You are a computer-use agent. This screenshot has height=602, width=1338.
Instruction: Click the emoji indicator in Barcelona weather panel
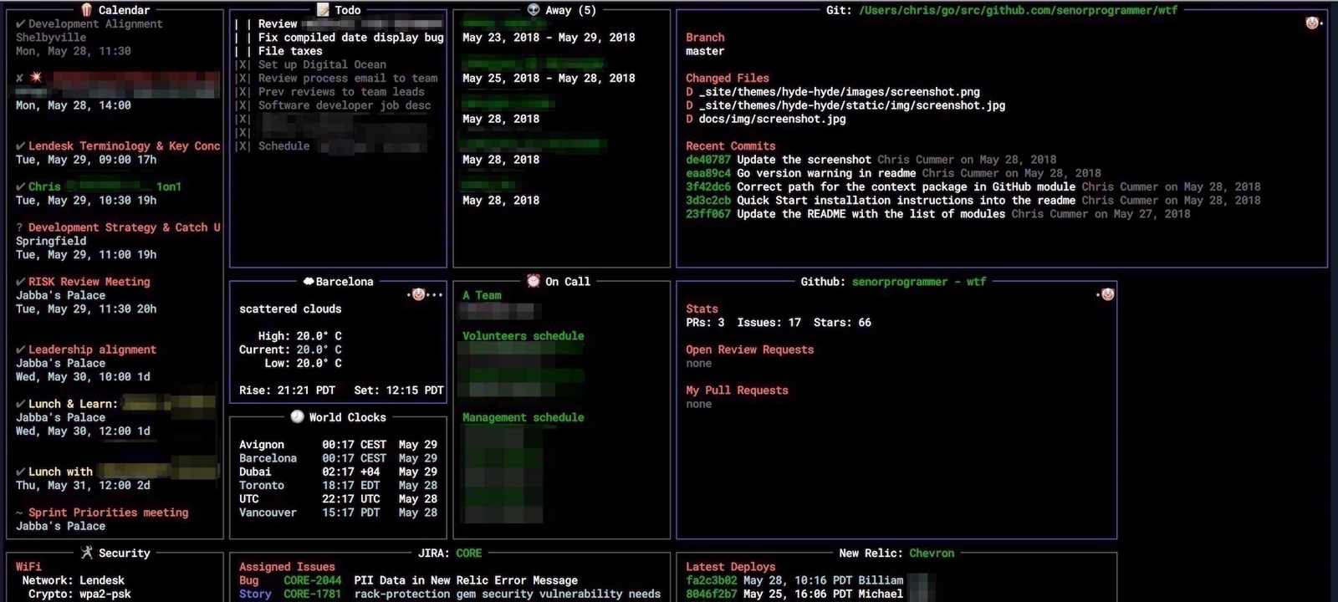click(x=419, y=295)
